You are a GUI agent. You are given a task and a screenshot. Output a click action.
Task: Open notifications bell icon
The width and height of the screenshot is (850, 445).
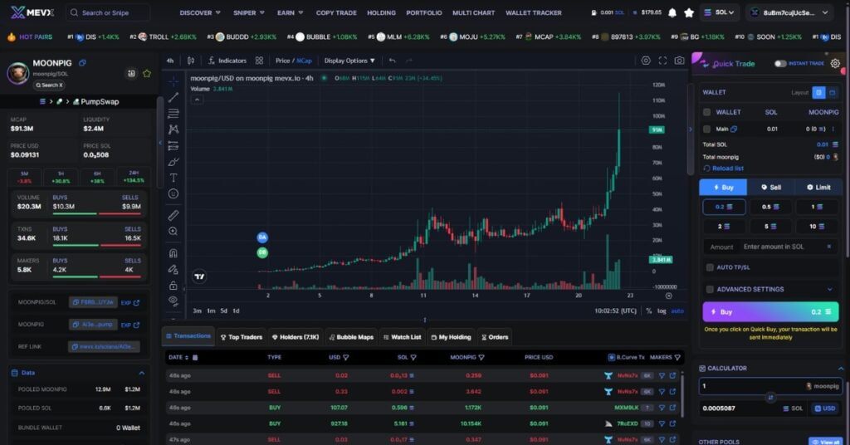coord(672,12)
